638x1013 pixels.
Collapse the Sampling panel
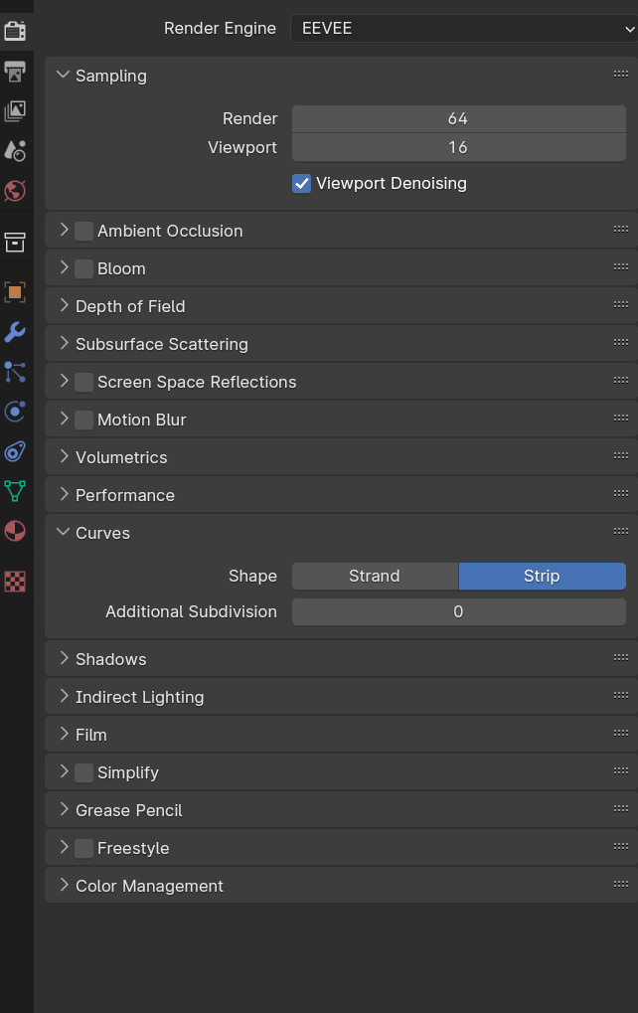pos(110,77)
